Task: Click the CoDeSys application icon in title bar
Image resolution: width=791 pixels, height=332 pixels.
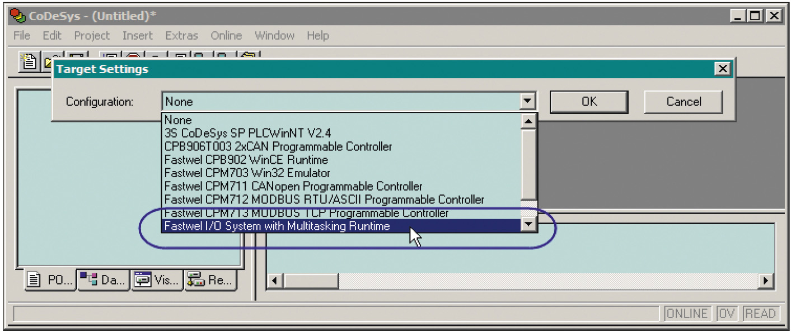Action: point(18,16)
